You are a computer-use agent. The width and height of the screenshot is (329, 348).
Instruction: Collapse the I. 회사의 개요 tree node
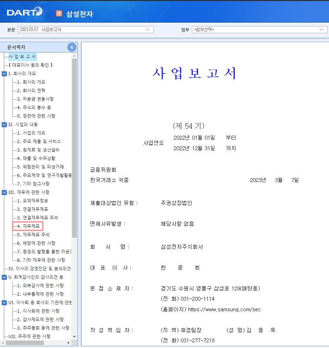(4, 74)
